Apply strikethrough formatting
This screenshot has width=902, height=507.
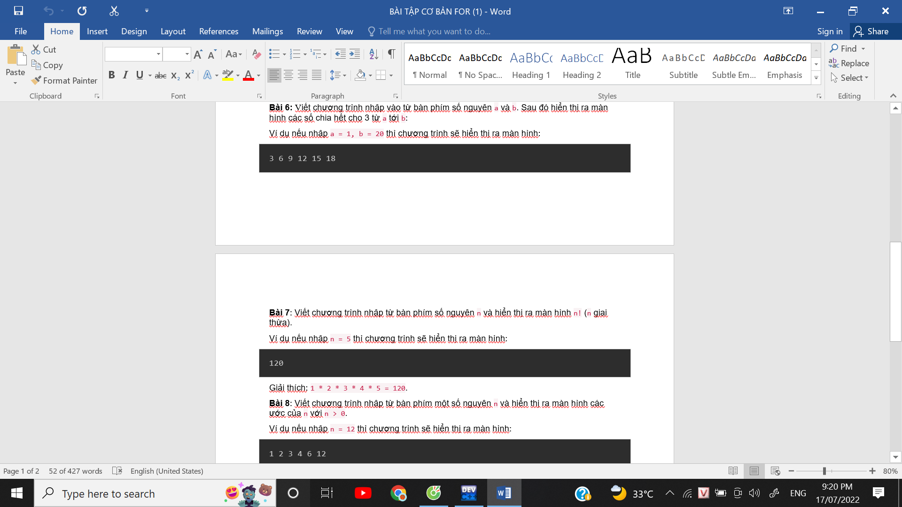(161, 76)
